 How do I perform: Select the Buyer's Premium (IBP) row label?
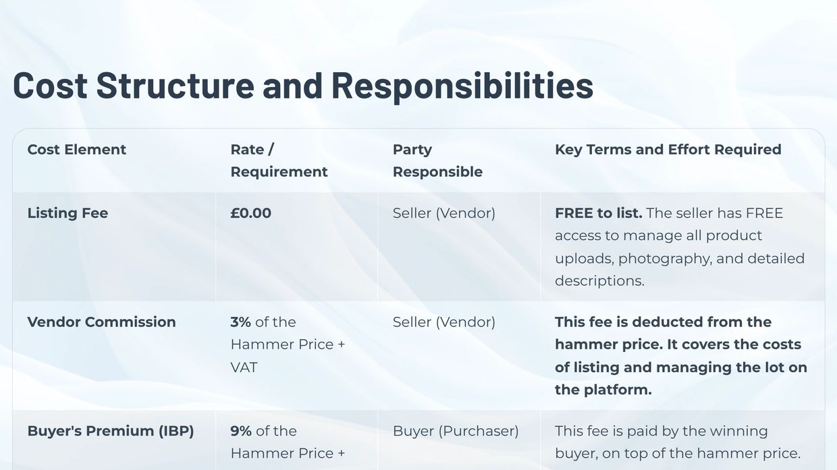click(x=110, y=431)
